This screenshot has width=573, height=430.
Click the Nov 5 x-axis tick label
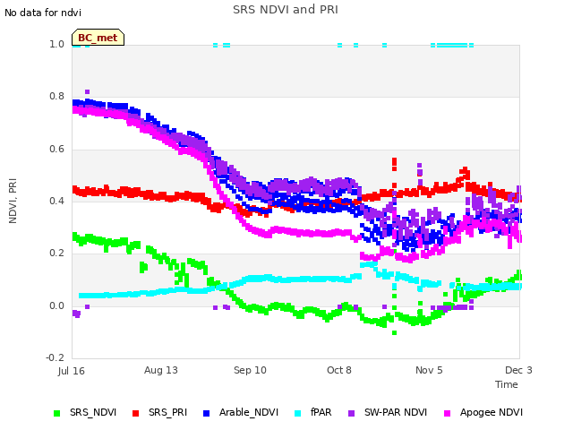pos(429,370)
